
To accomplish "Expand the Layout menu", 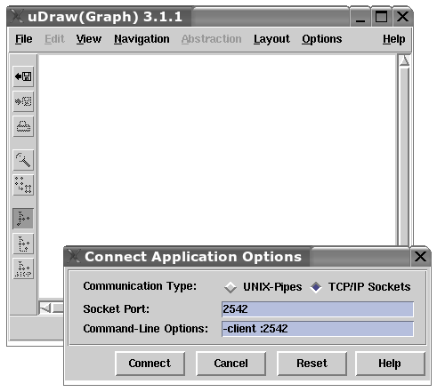I will click(x=271, y=39).
